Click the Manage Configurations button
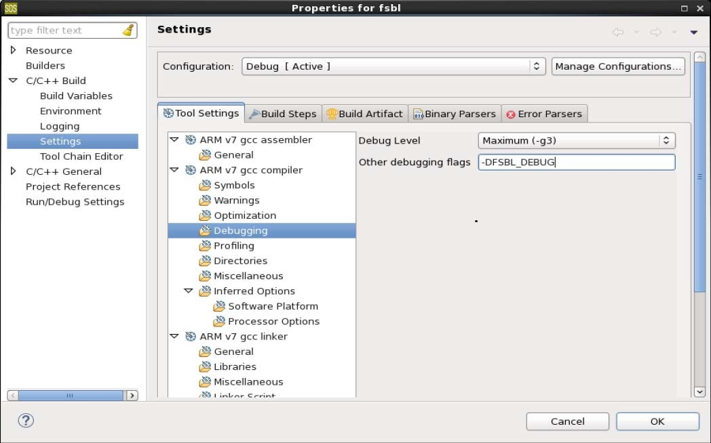711x443 pixels. click(617, 66)
